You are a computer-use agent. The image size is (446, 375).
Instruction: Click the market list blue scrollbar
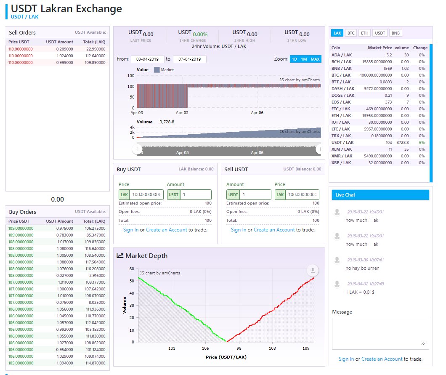(431, 113)
